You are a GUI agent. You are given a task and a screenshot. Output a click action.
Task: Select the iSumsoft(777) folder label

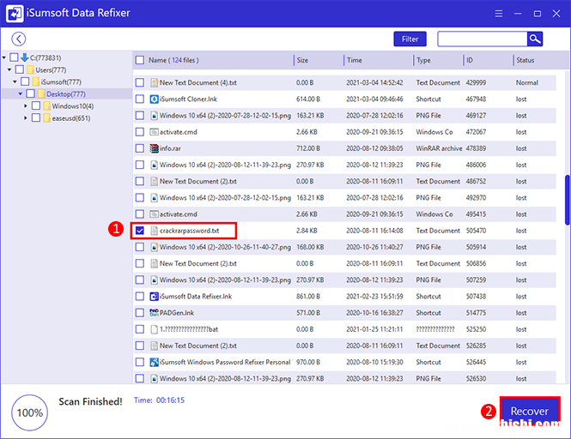(x=61, y=81)
